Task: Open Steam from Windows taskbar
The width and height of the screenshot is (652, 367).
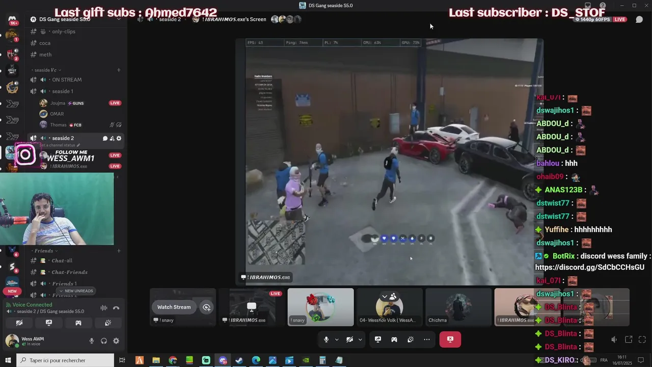Action: tap(239, 360)
